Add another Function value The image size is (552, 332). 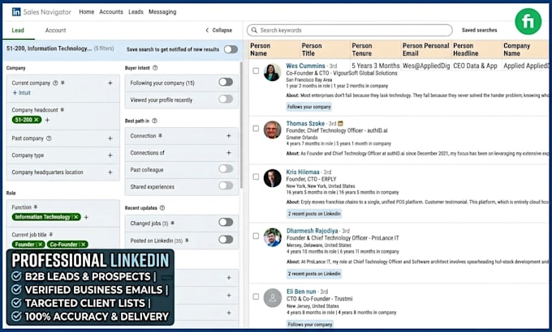point(87,218)
